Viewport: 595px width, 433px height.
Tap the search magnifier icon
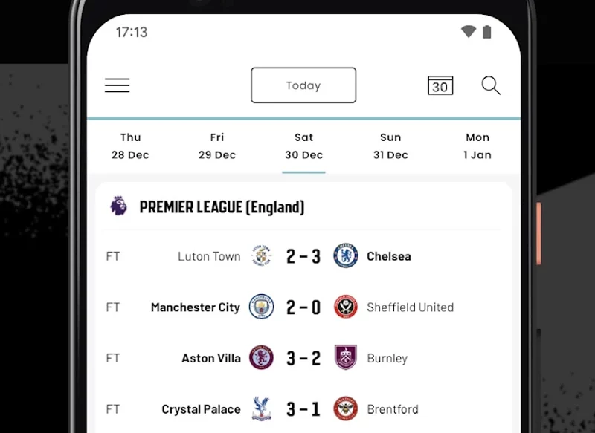point(491,85)
